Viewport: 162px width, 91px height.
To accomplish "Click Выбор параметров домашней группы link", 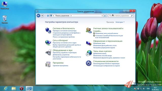I will click(x=67, y=46).
